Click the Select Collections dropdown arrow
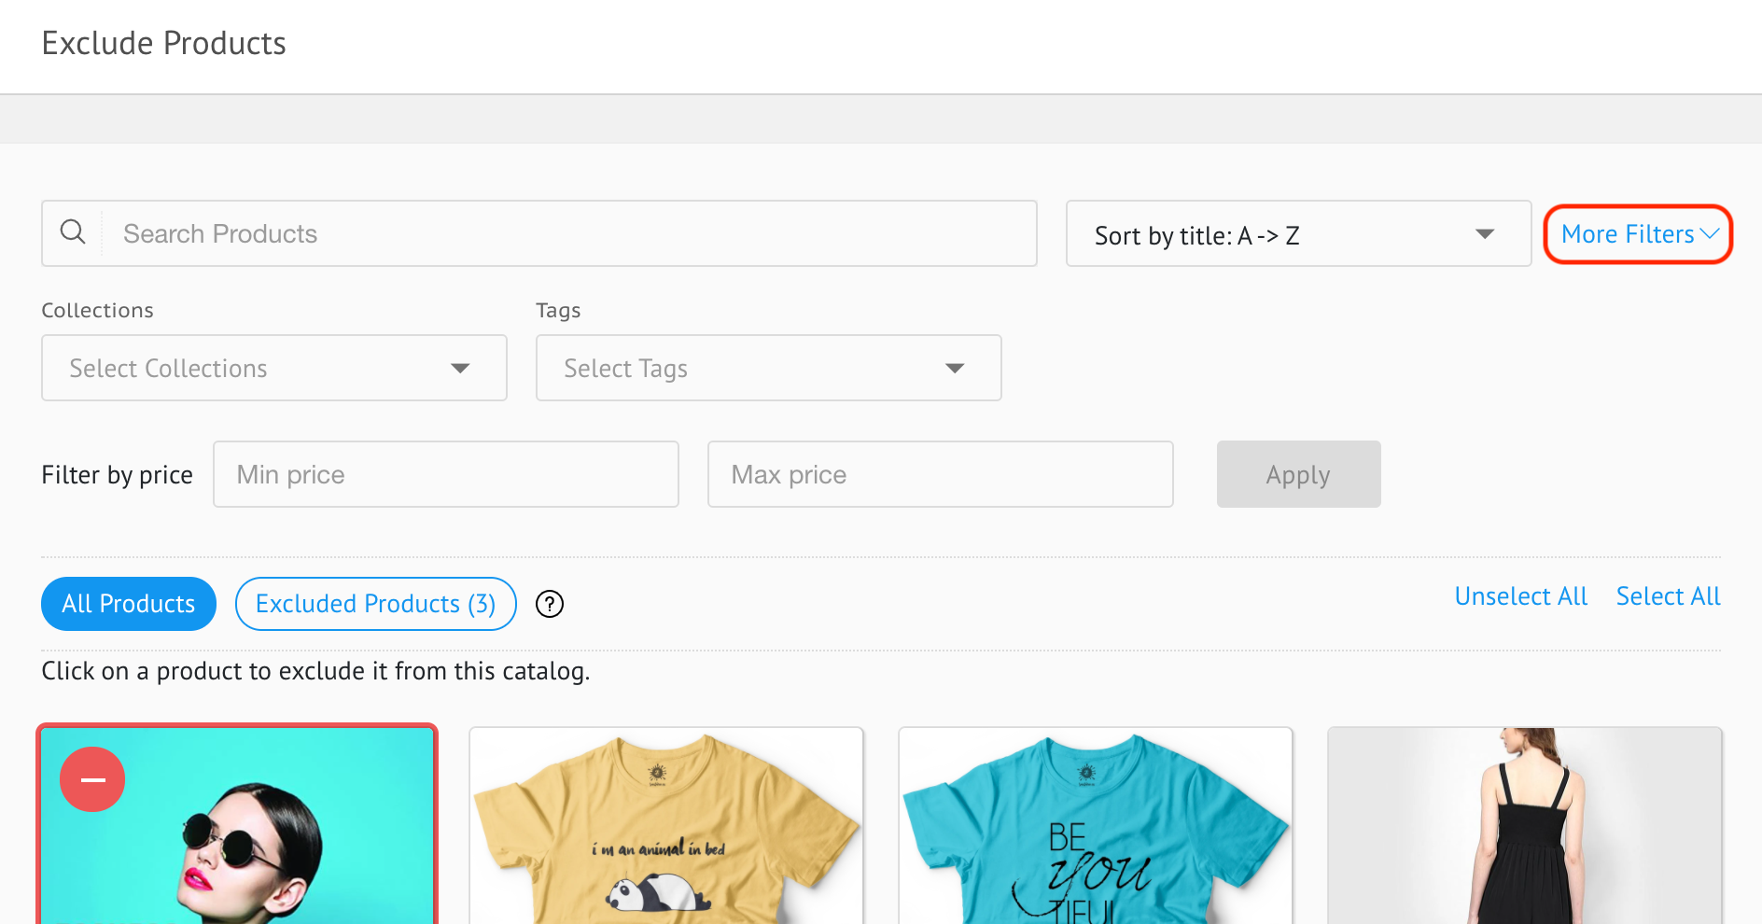1762x924 pixels. (459, 369)
